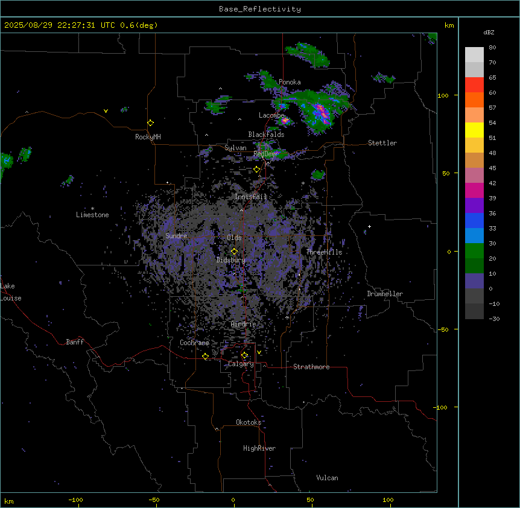Click the Cochrane label
520x508 pixels.
[194, 343]
